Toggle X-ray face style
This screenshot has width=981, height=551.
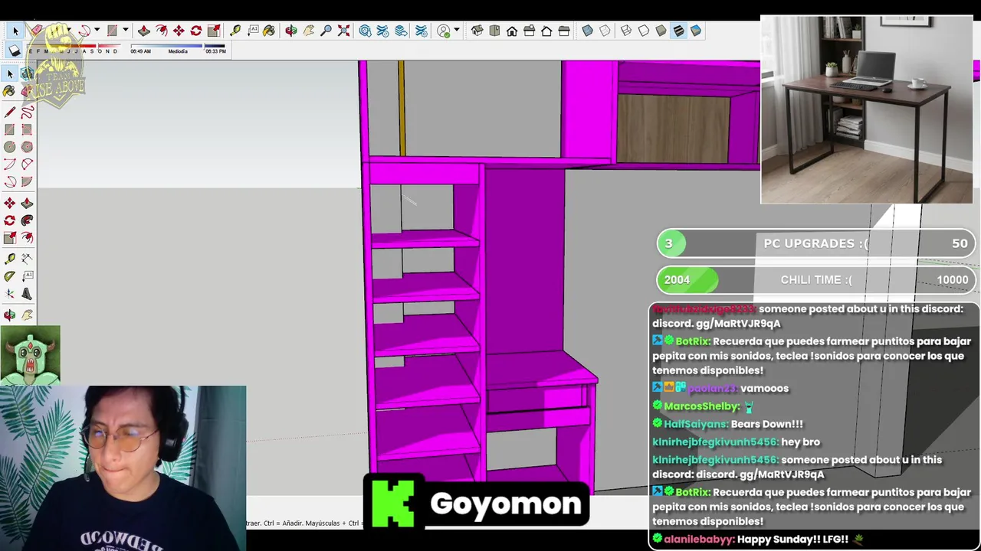coord(587,31)
